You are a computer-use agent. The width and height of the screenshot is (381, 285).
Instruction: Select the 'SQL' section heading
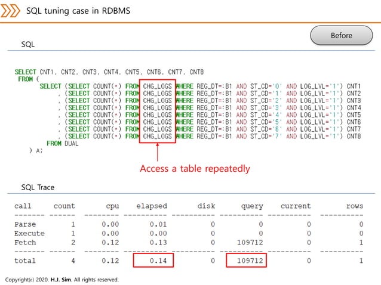[x=28, y=44]
